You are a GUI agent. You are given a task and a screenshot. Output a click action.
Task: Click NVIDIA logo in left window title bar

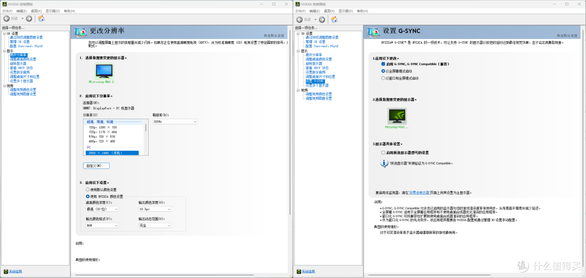click(5, 4)
